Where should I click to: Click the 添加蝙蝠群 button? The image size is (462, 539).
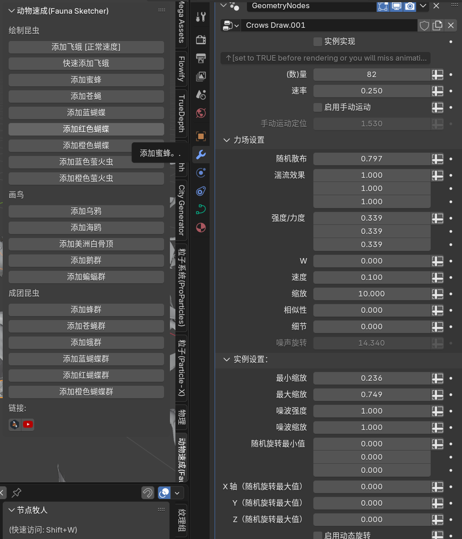click(x=86, y=277)
